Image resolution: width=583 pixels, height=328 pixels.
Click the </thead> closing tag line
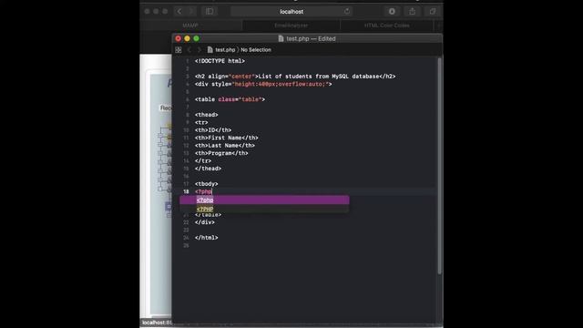click(208, 169)
